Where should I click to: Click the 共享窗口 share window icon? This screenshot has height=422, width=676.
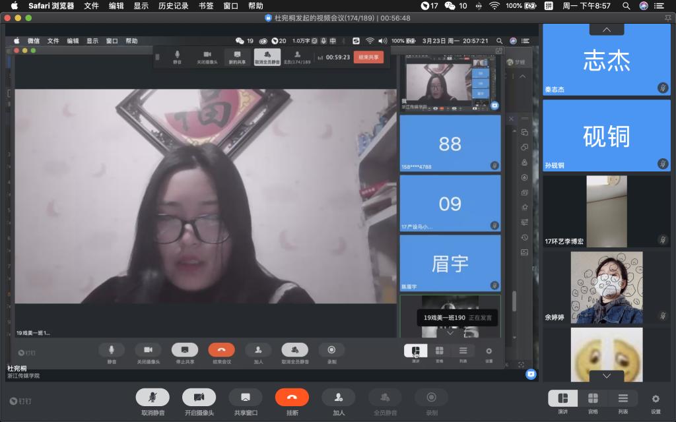click(x=246, y=397)
